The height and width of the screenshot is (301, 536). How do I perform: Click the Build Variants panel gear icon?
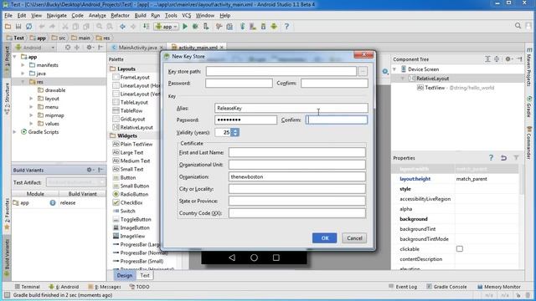90,170
